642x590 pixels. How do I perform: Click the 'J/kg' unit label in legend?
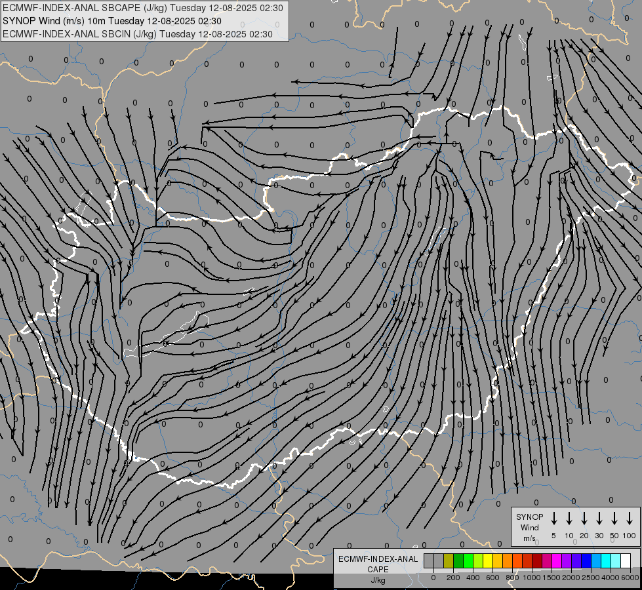pos(378,580)
